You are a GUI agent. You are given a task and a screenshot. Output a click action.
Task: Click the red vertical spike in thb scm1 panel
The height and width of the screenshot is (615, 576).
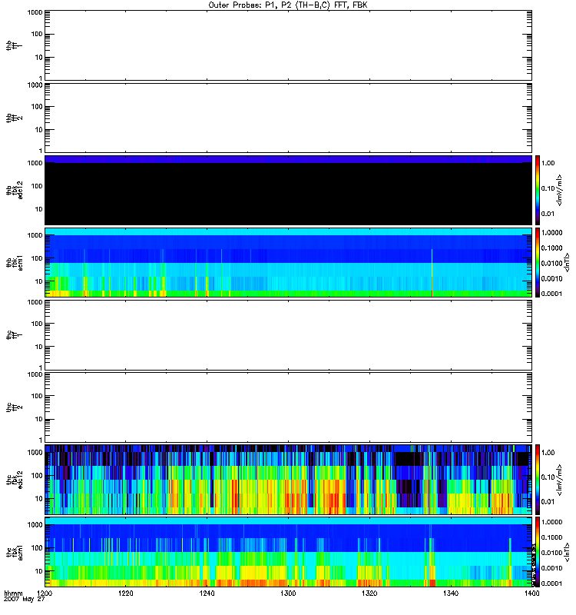[432, 277]
